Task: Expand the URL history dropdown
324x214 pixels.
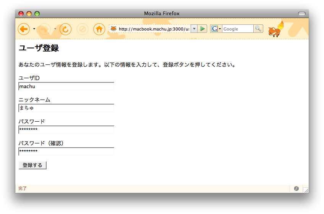Action: pyautogui.click(x=194, y=29)
